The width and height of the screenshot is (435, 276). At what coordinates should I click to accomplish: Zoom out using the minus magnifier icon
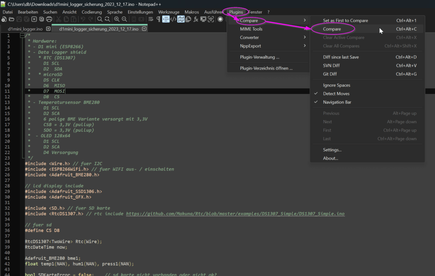click(x=124, y=19)
